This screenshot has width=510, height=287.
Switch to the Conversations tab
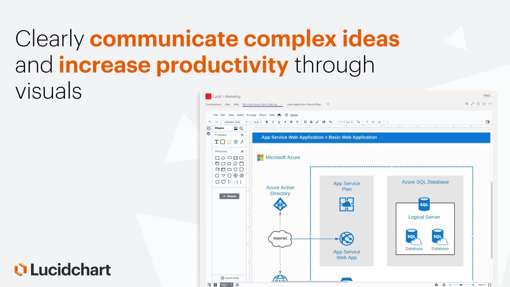coord(214,105)
